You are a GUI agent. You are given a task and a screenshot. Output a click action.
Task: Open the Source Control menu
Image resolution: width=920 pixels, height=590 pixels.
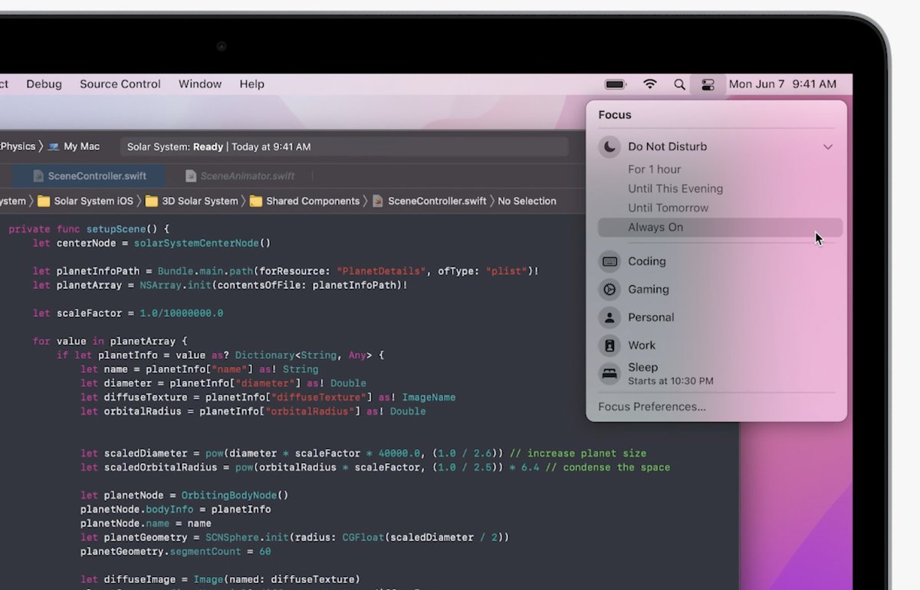pyautogui.click(x=120, y=84)
